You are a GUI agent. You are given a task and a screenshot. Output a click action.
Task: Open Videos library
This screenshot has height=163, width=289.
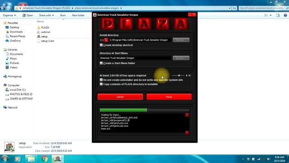[14, 67]
